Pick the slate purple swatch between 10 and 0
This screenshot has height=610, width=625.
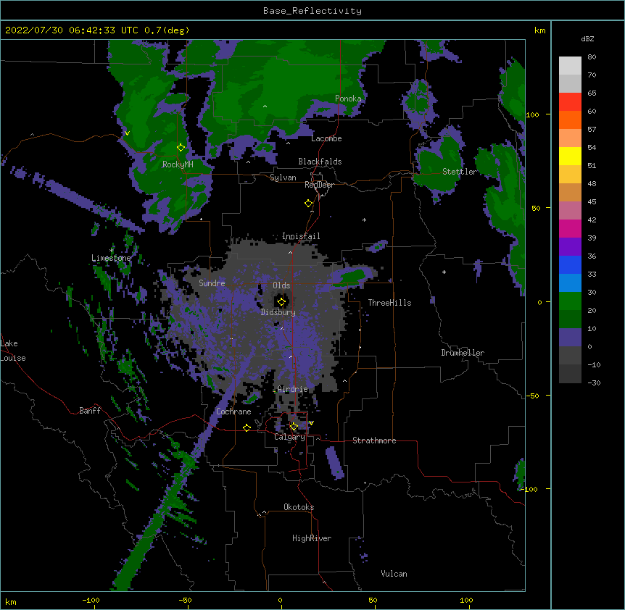[x=570, y=338]
